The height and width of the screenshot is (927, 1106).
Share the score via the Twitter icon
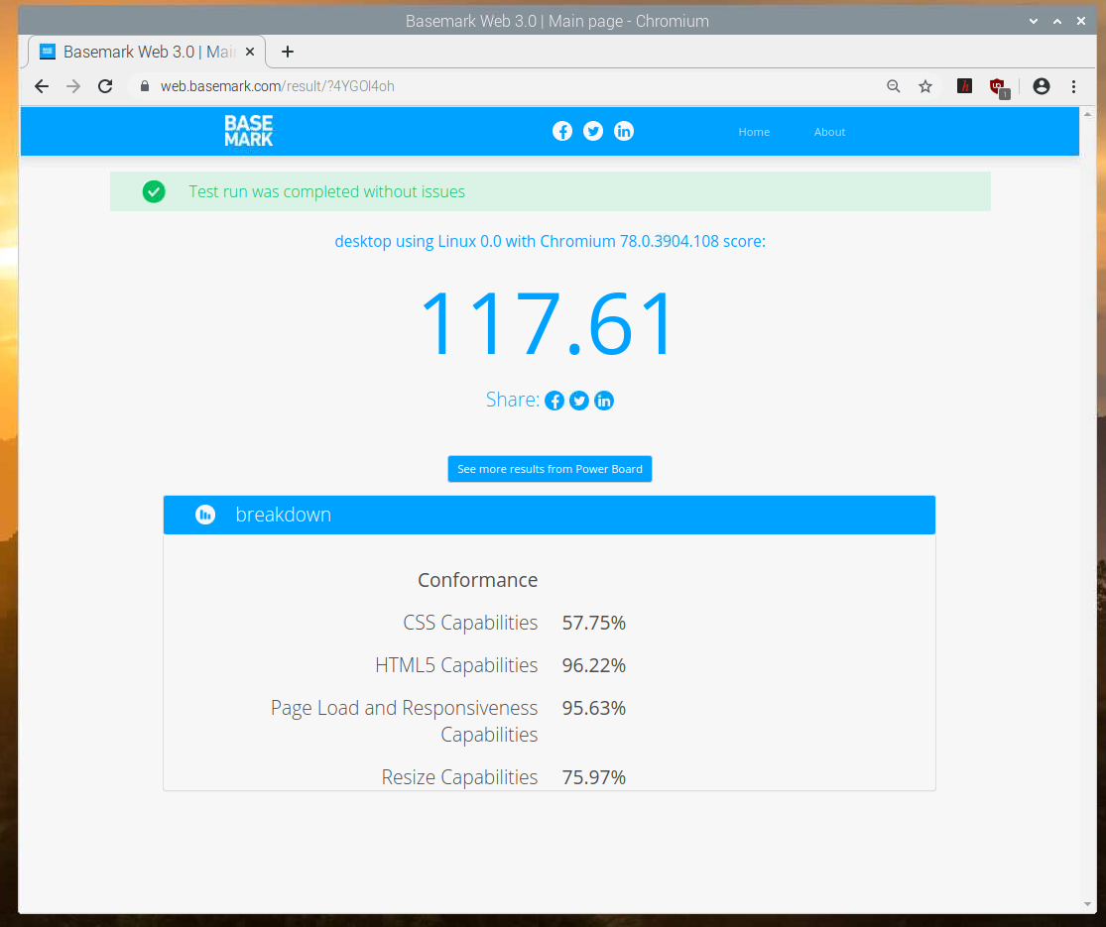point(579,401)
